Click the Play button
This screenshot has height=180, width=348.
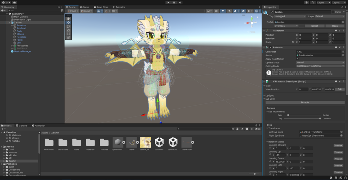click(168, 2)
